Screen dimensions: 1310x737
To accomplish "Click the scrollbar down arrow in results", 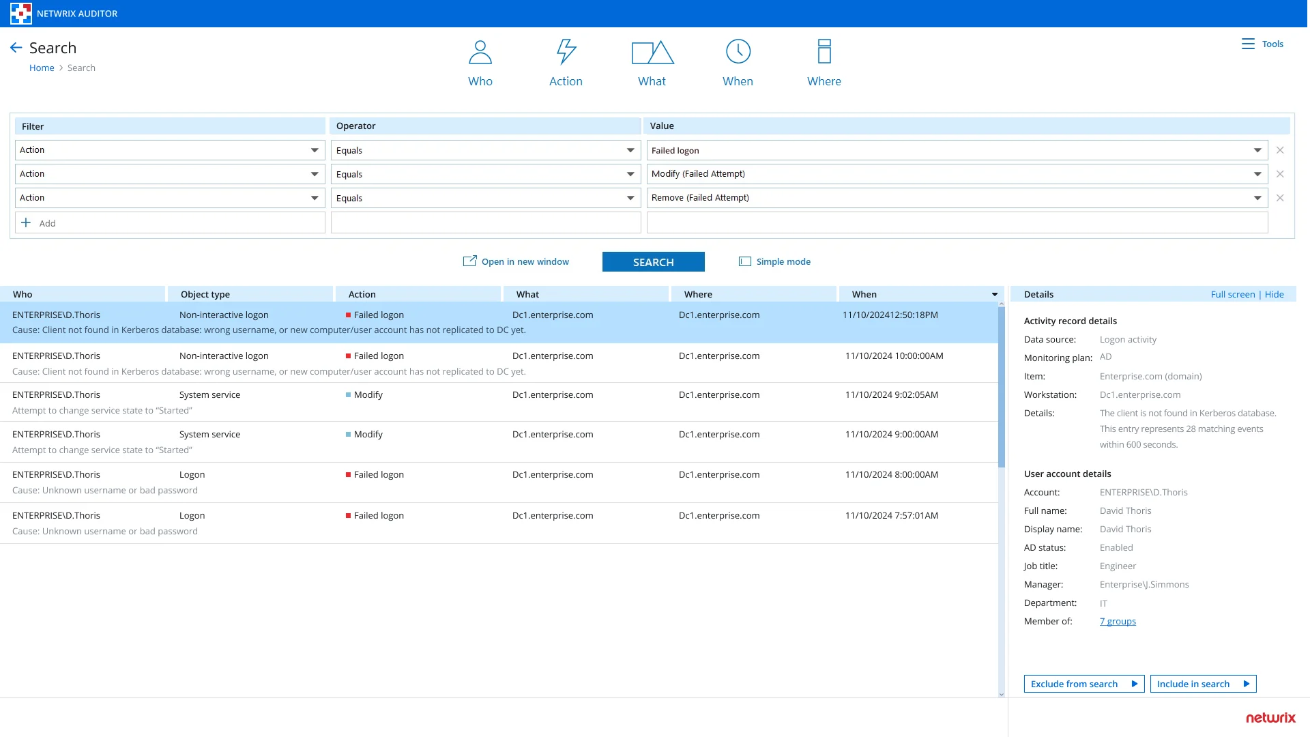I will coord(1002,694).
